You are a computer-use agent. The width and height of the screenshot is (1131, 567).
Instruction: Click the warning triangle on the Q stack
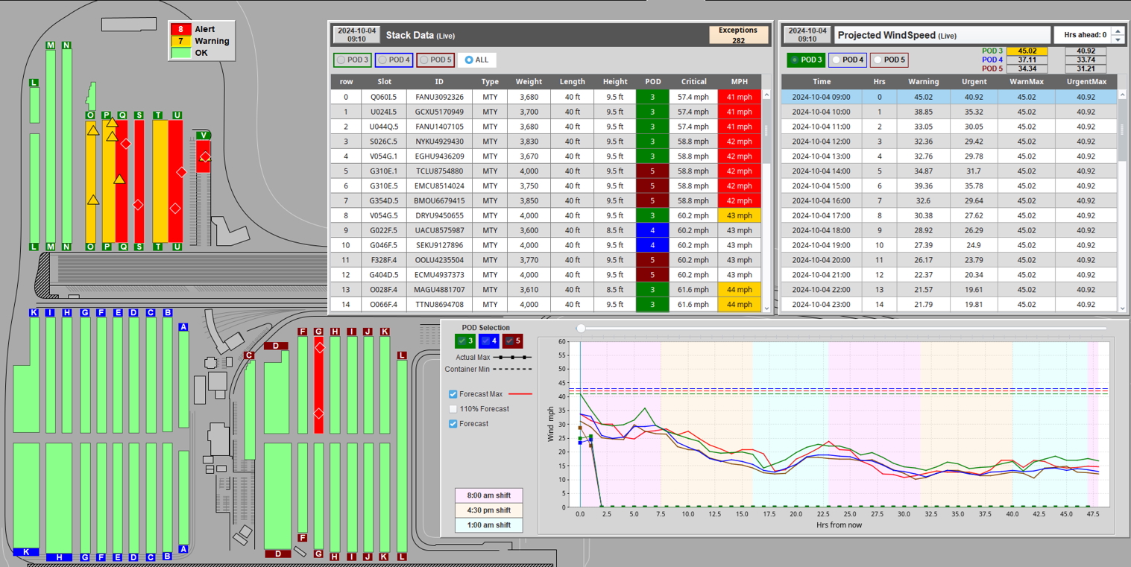pyautogui.click(x=119, y=180)
